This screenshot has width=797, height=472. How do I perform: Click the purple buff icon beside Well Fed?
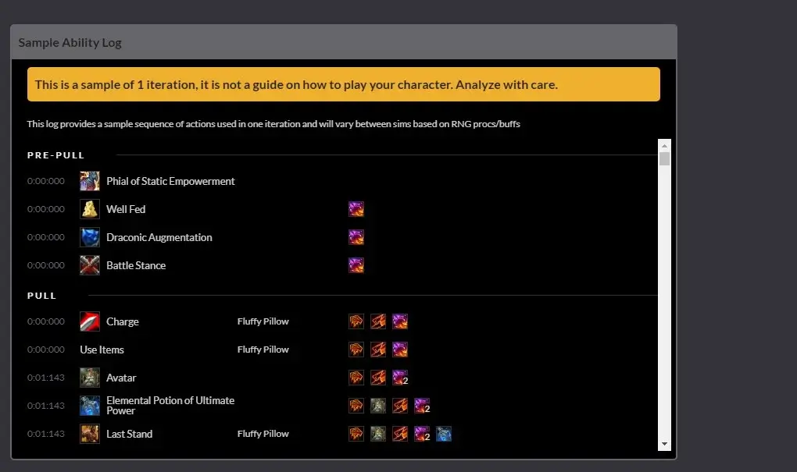click(x=356, y=208)
